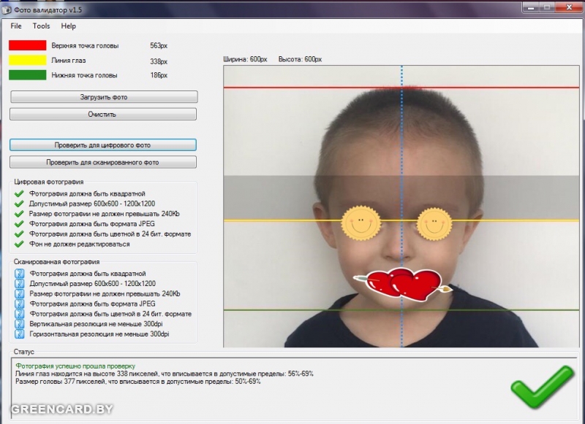Open the File menu
The height and width of the screenshot is (424, 585).
[x=16, y=26]
